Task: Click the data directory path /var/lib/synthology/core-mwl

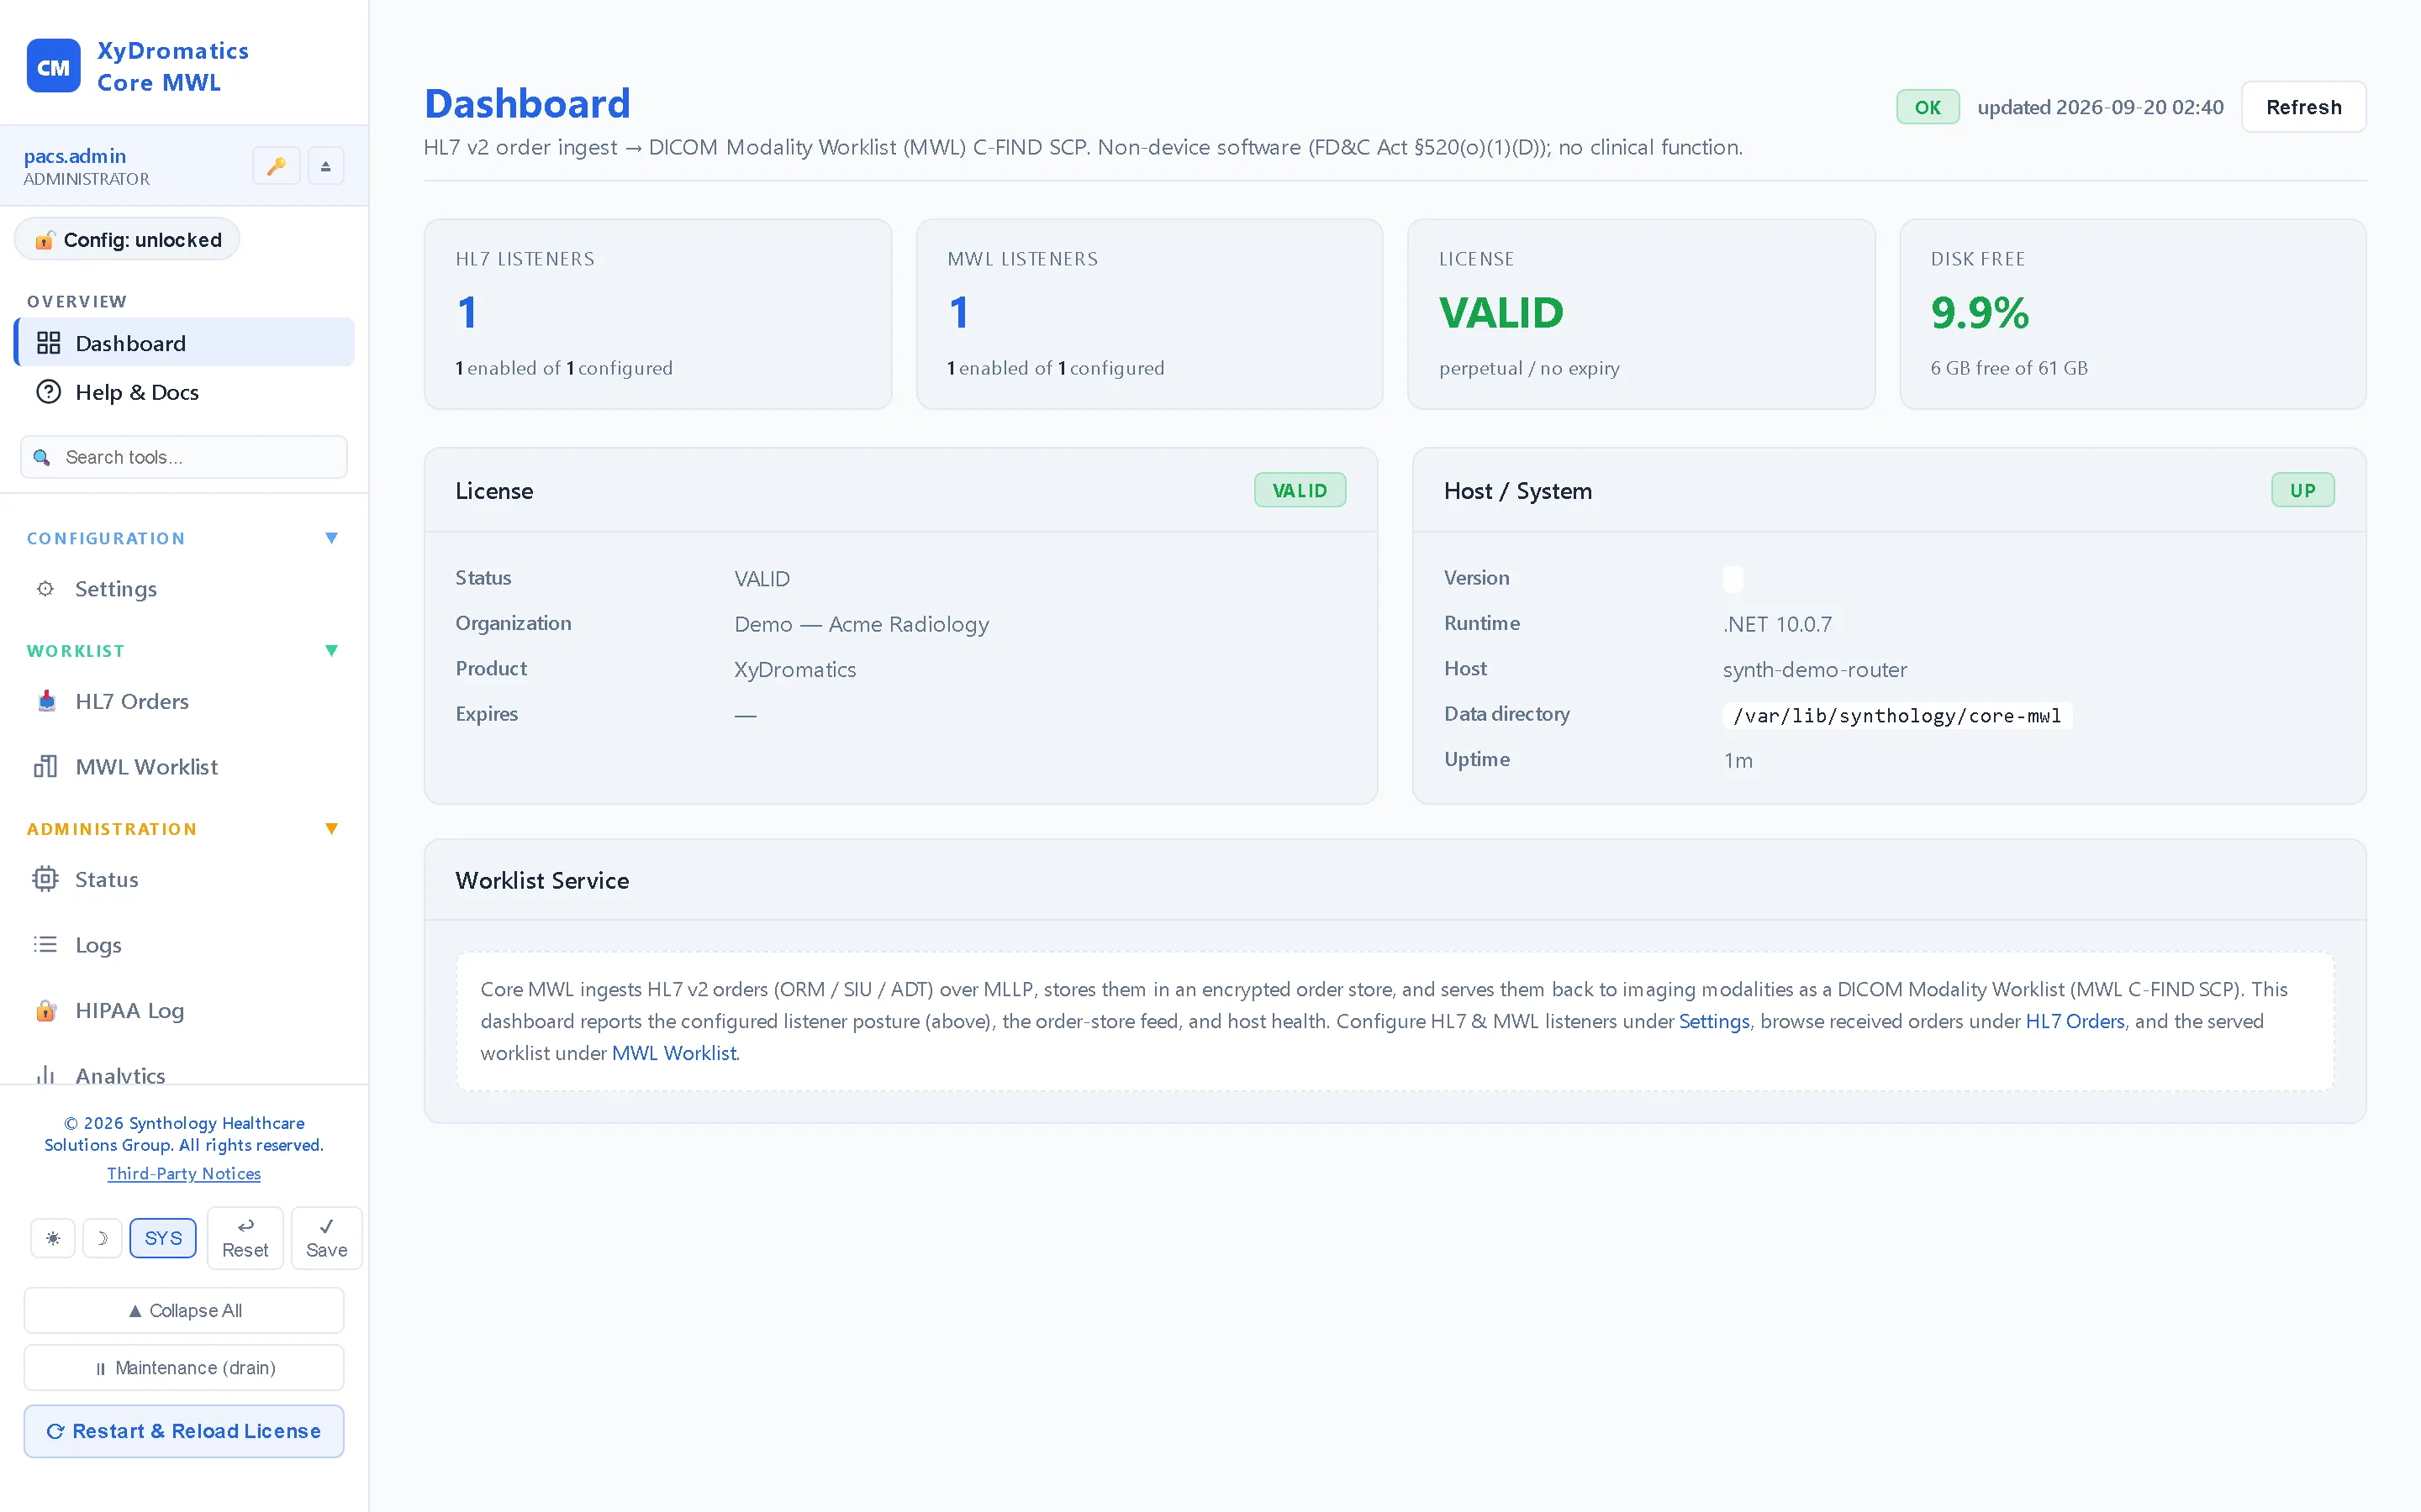Action: coord(1896,716)
